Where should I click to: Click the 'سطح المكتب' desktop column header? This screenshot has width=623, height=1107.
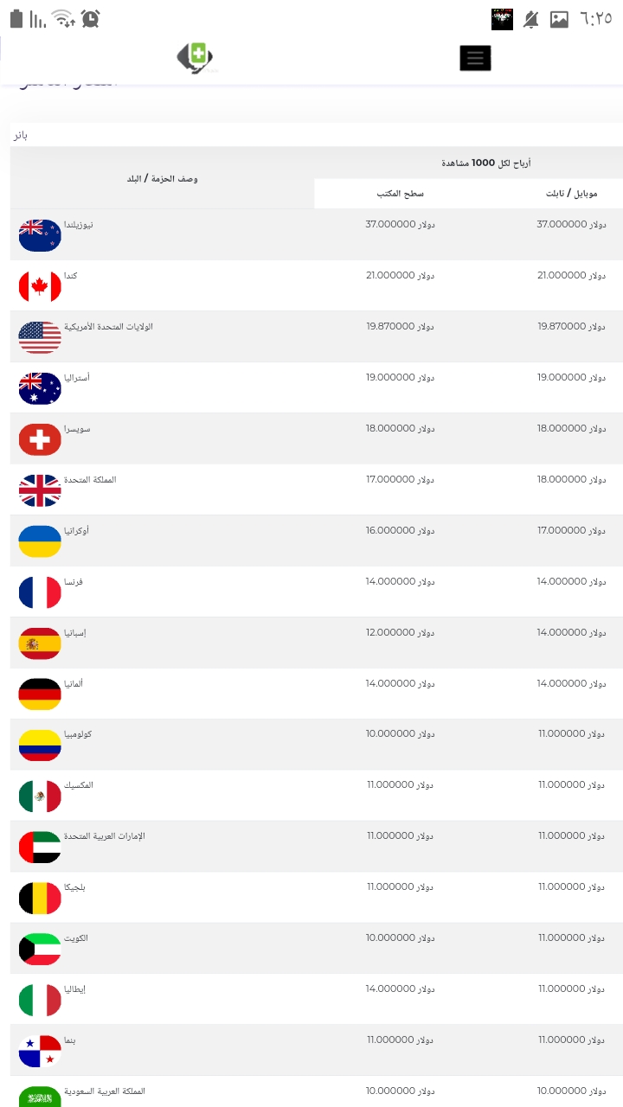[x=401, y=194]
